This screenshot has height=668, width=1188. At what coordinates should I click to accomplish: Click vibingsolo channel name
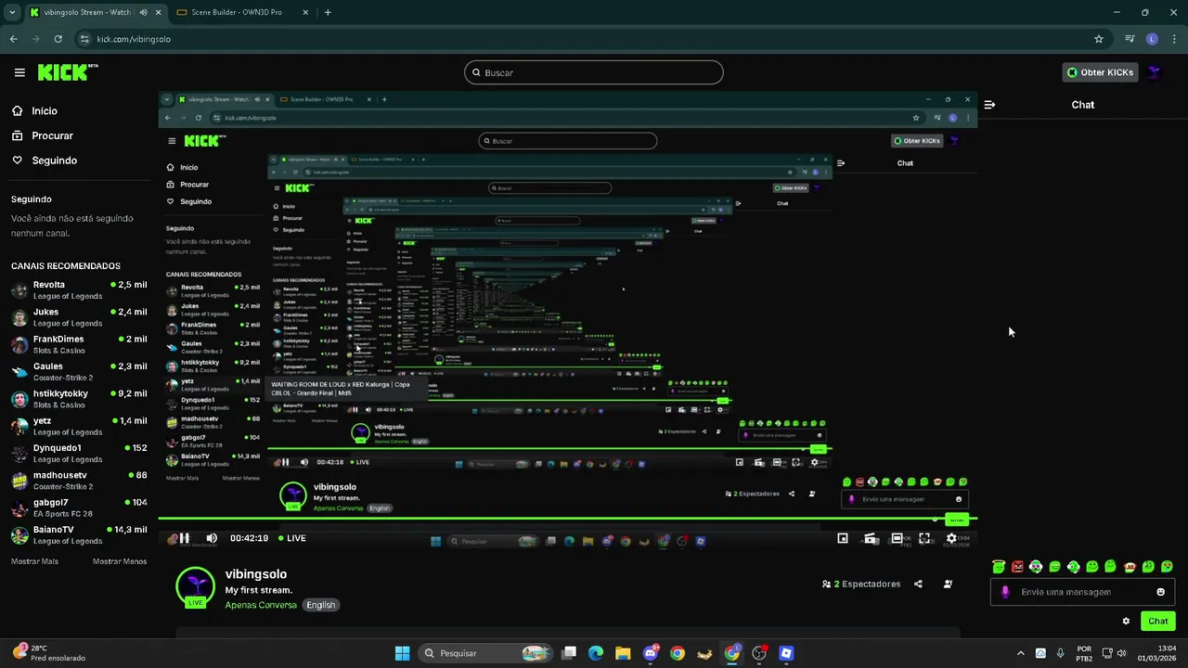[256, 574]
